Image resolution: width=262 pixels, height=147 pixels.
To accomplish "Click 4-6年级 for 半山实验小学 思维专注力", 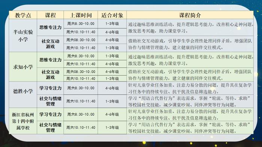I will point(112,32).
